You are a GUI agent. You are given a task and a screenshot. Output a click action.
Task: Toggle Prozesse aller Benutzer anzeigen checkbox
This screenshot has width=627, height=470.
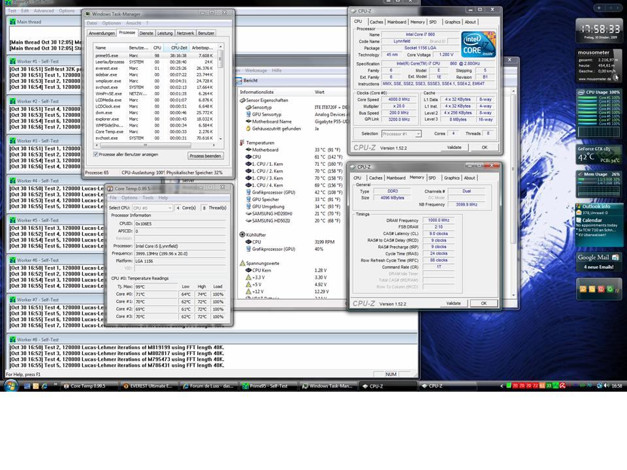(95, 154)
